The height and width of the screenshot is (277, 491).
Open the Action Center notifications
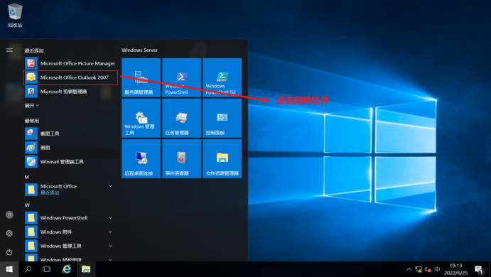click(479, 269)
